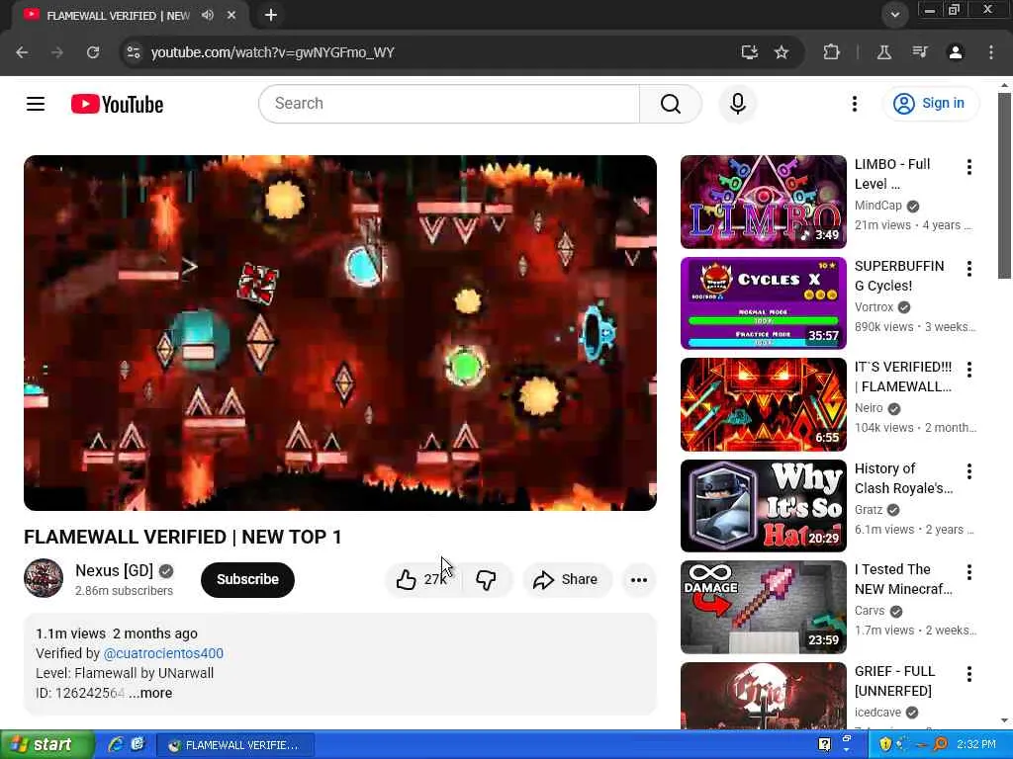Click the page vertical scrollbar thumb
Image resolution: width=1013 pixels, height=759 pixels.
[1004, 186]
